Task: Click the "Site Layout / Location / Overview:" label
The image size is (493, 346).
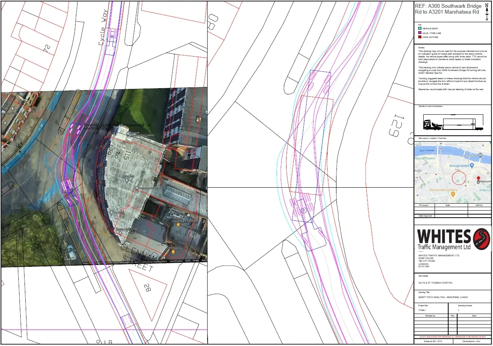Action: click(x=433, y=138)
